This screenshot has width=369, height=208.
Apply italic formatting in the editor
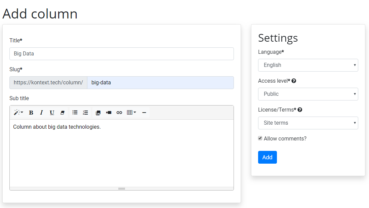[x=41, y=113]
